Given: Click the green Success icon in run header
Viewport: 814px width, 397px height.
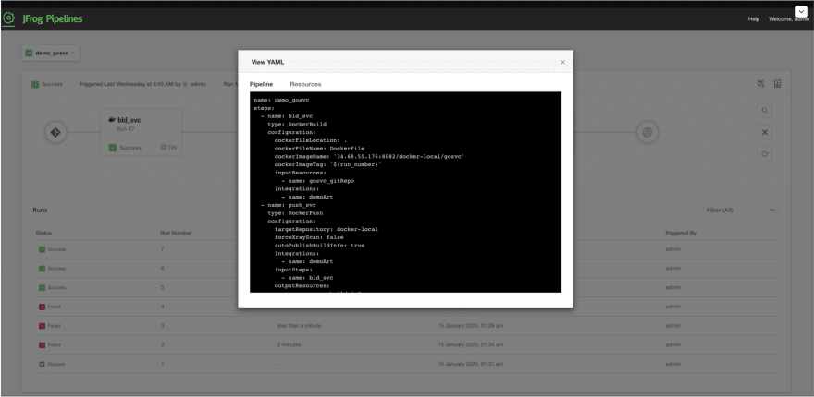Looking at the screenshot, I should tap(35, 84).
